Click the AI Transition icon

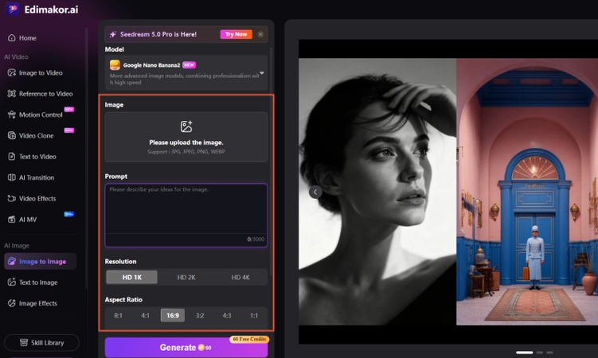(12, 177)
